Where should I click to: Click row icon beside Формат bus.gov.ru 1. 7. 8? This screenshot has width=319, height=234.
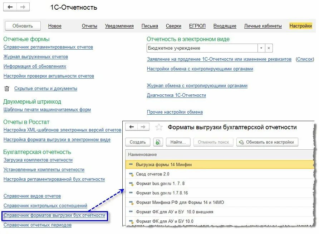[131, 184]
